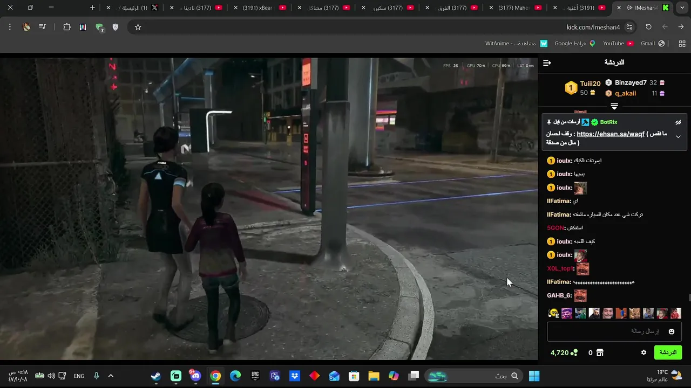
Task: Collapse the chat panel using the arrow icon
Action: click(547, 63)
